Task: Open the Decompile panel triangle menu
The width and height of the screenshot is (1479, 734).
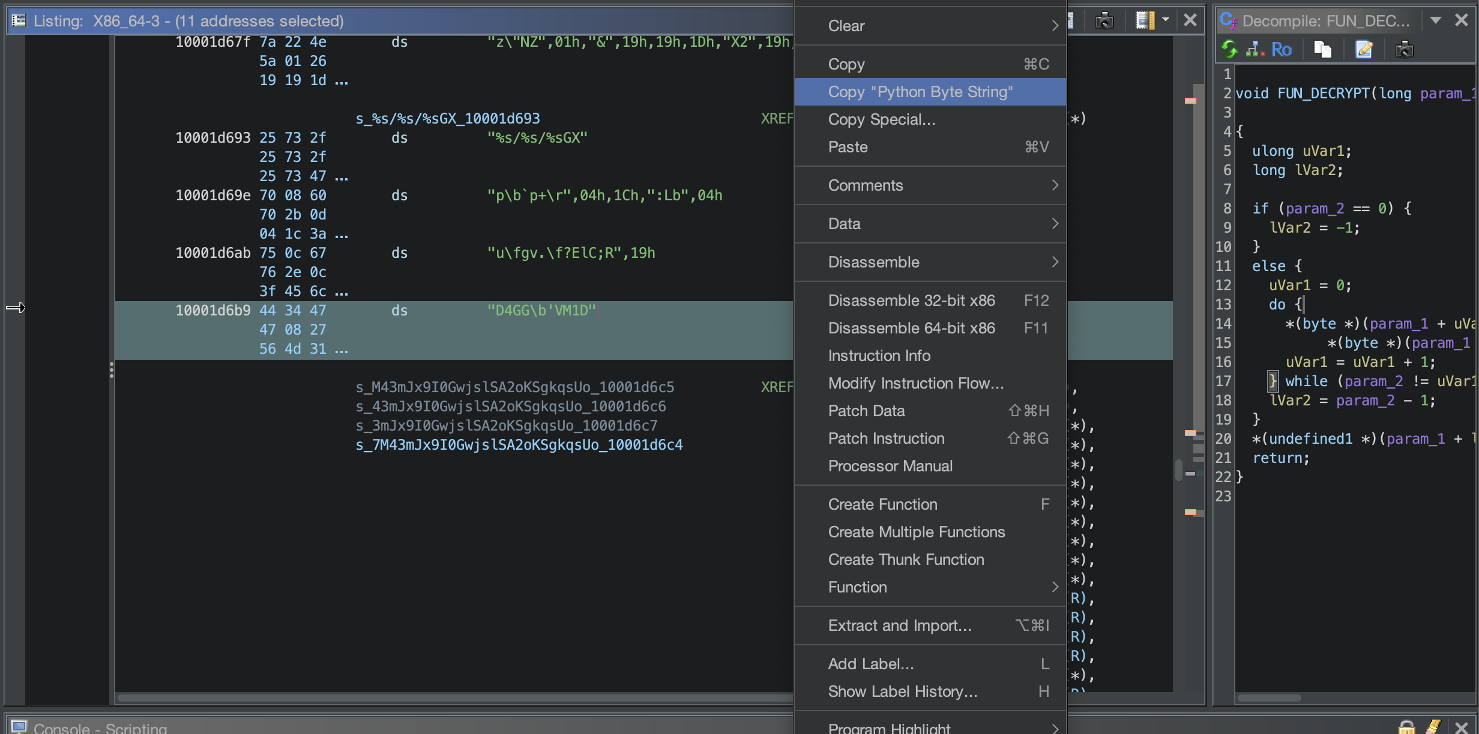Action: (x=1435, y=20)
